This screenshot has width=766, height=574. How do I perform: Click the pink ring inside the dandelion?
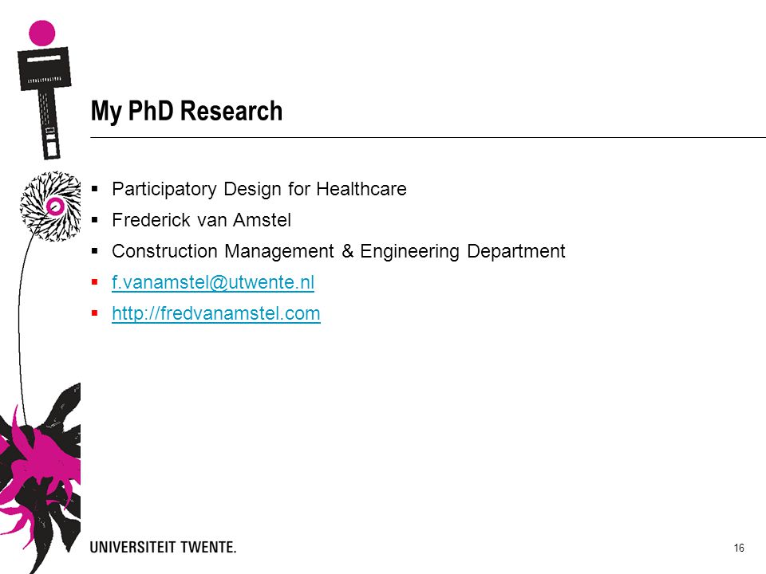pos(55,207)
